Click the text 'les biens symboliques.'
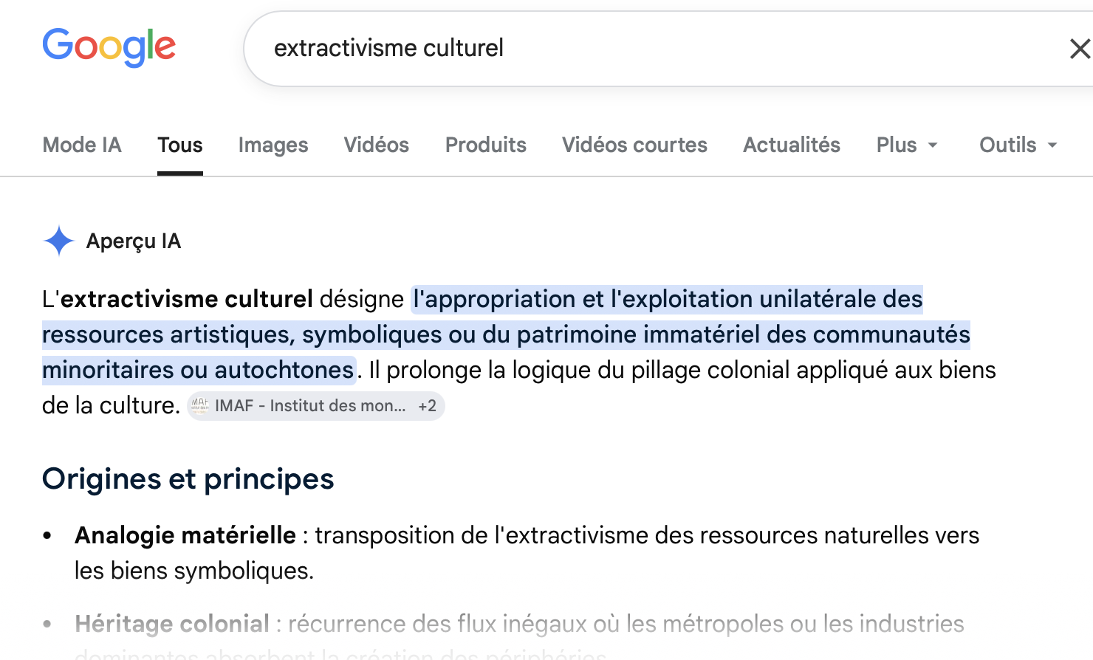1093x660 pixels. coord(194,571)
